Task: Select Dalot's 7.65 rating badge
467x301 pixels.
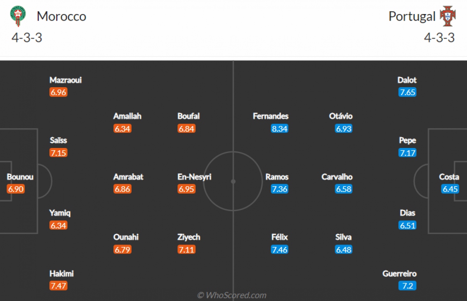Action: point(407,92)
